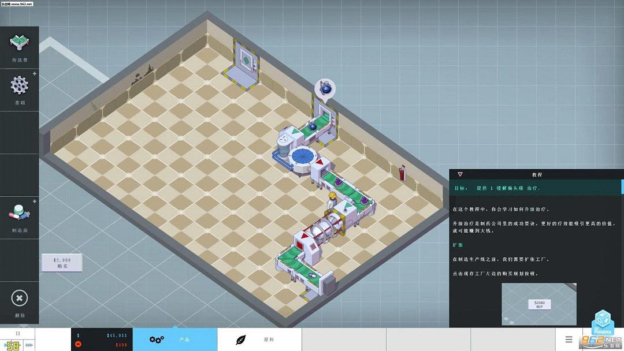
Task: Click the gears icon on Products tab
Action: pos(157,339)
